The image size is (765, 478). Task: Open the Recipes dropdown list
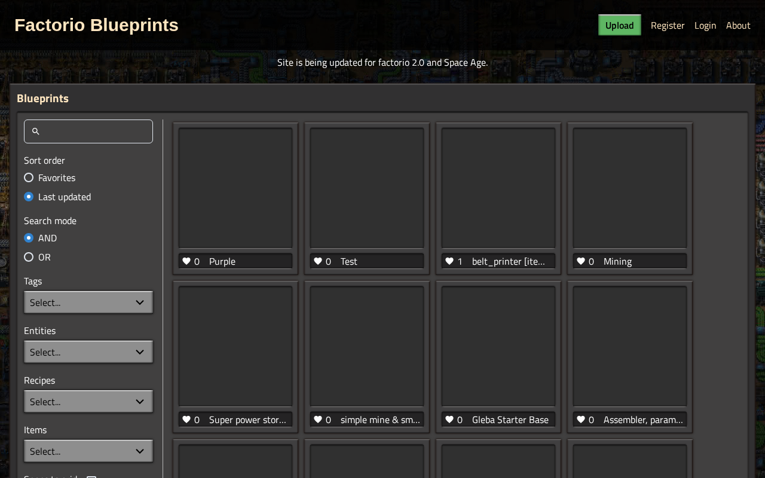[x=88, y=402]
